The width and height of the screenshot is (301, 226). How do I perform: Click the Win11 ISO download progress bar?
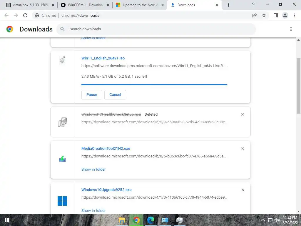coord(155,84)
